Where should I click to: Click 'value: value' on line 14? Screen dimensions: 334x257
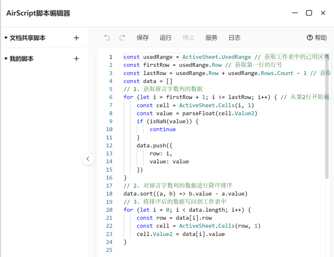click(169, 162)
